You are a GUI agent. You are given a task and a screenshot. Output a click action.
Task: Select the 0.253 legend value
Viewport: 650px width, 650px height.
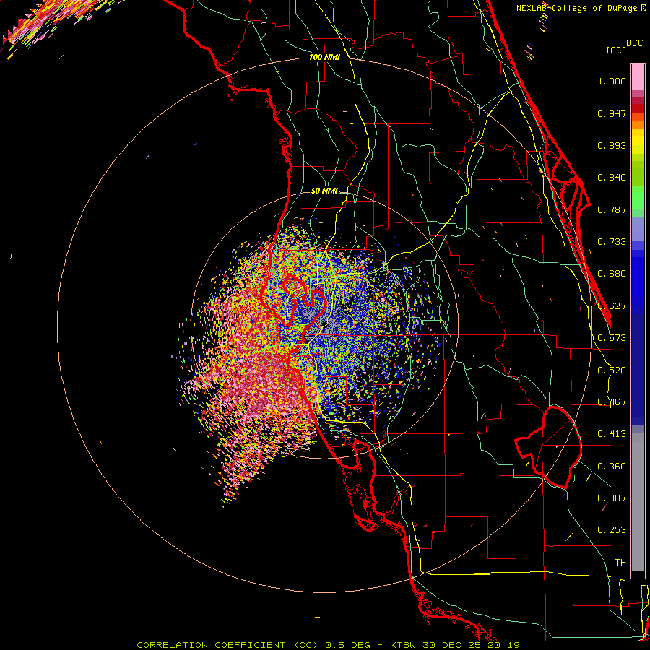pyautogui.click(x=612, y=530)
